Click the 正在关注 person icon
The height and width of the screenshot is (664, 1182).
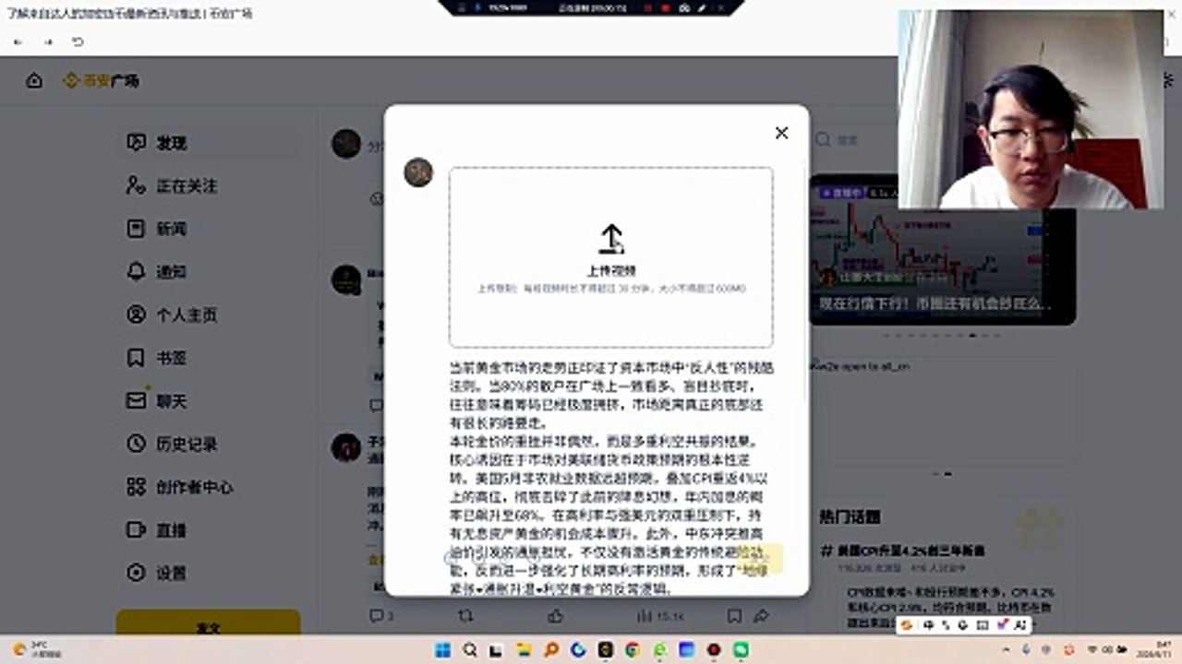pyautogui.click(x=136, y=185)
